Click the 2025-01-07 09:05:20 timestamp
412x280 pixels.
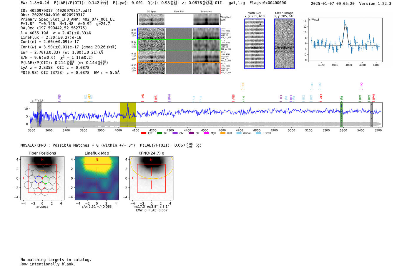click(x=333, y=4)
